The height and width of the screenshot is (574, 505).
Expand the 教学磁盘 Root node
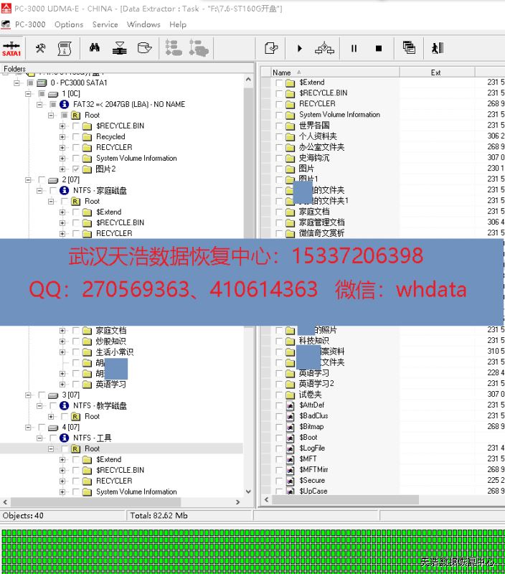[51, 417]
